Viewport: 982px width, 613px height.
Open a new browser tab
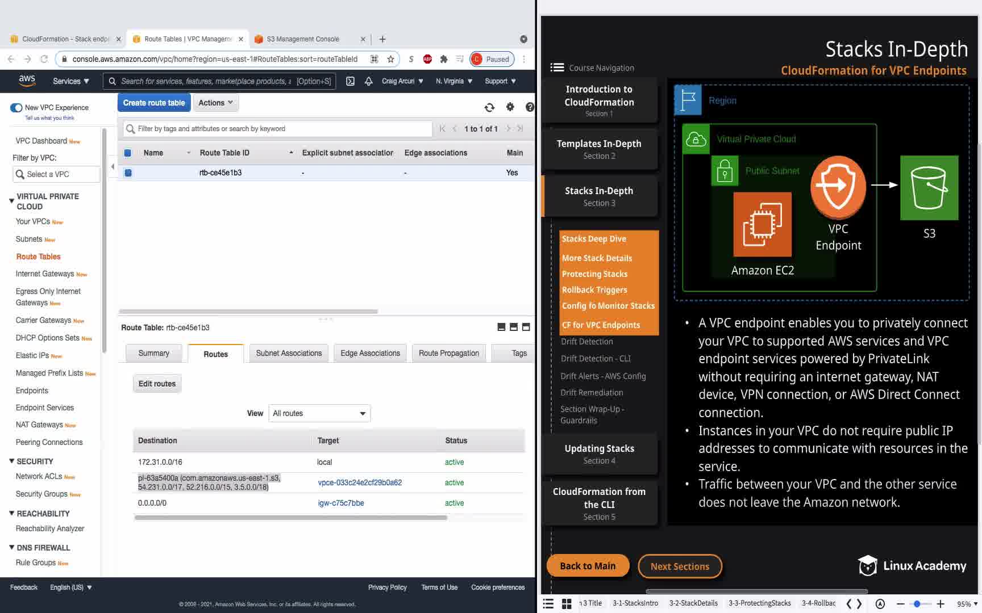click(x=382, y=39)
